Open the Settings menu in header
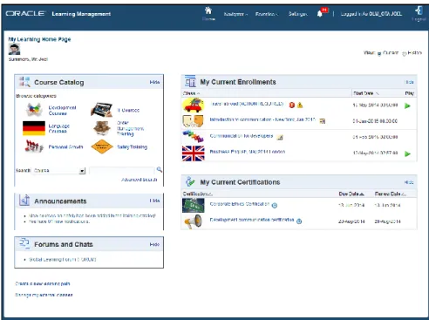This screenshot has width=429, height=320. 298,14
